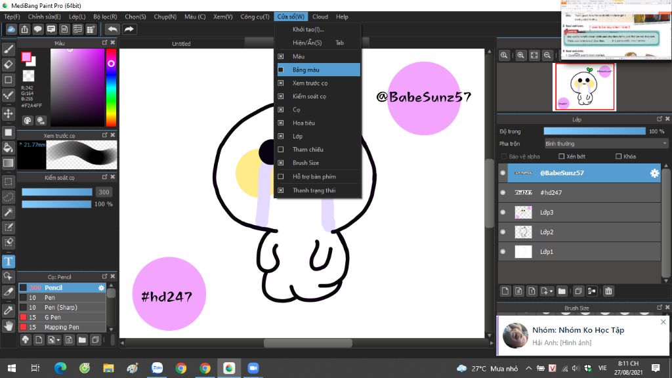Open Zalo notification Nhóm Ko Học Tập
Image resolution: width=672 pixels, height=378 pixels.
click(x=582, y=336)
